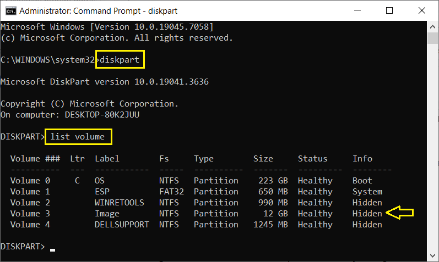Click the Command Prompt system menu icon
The height and width of the screenshot is (262, 439).
tap(10, 11)
